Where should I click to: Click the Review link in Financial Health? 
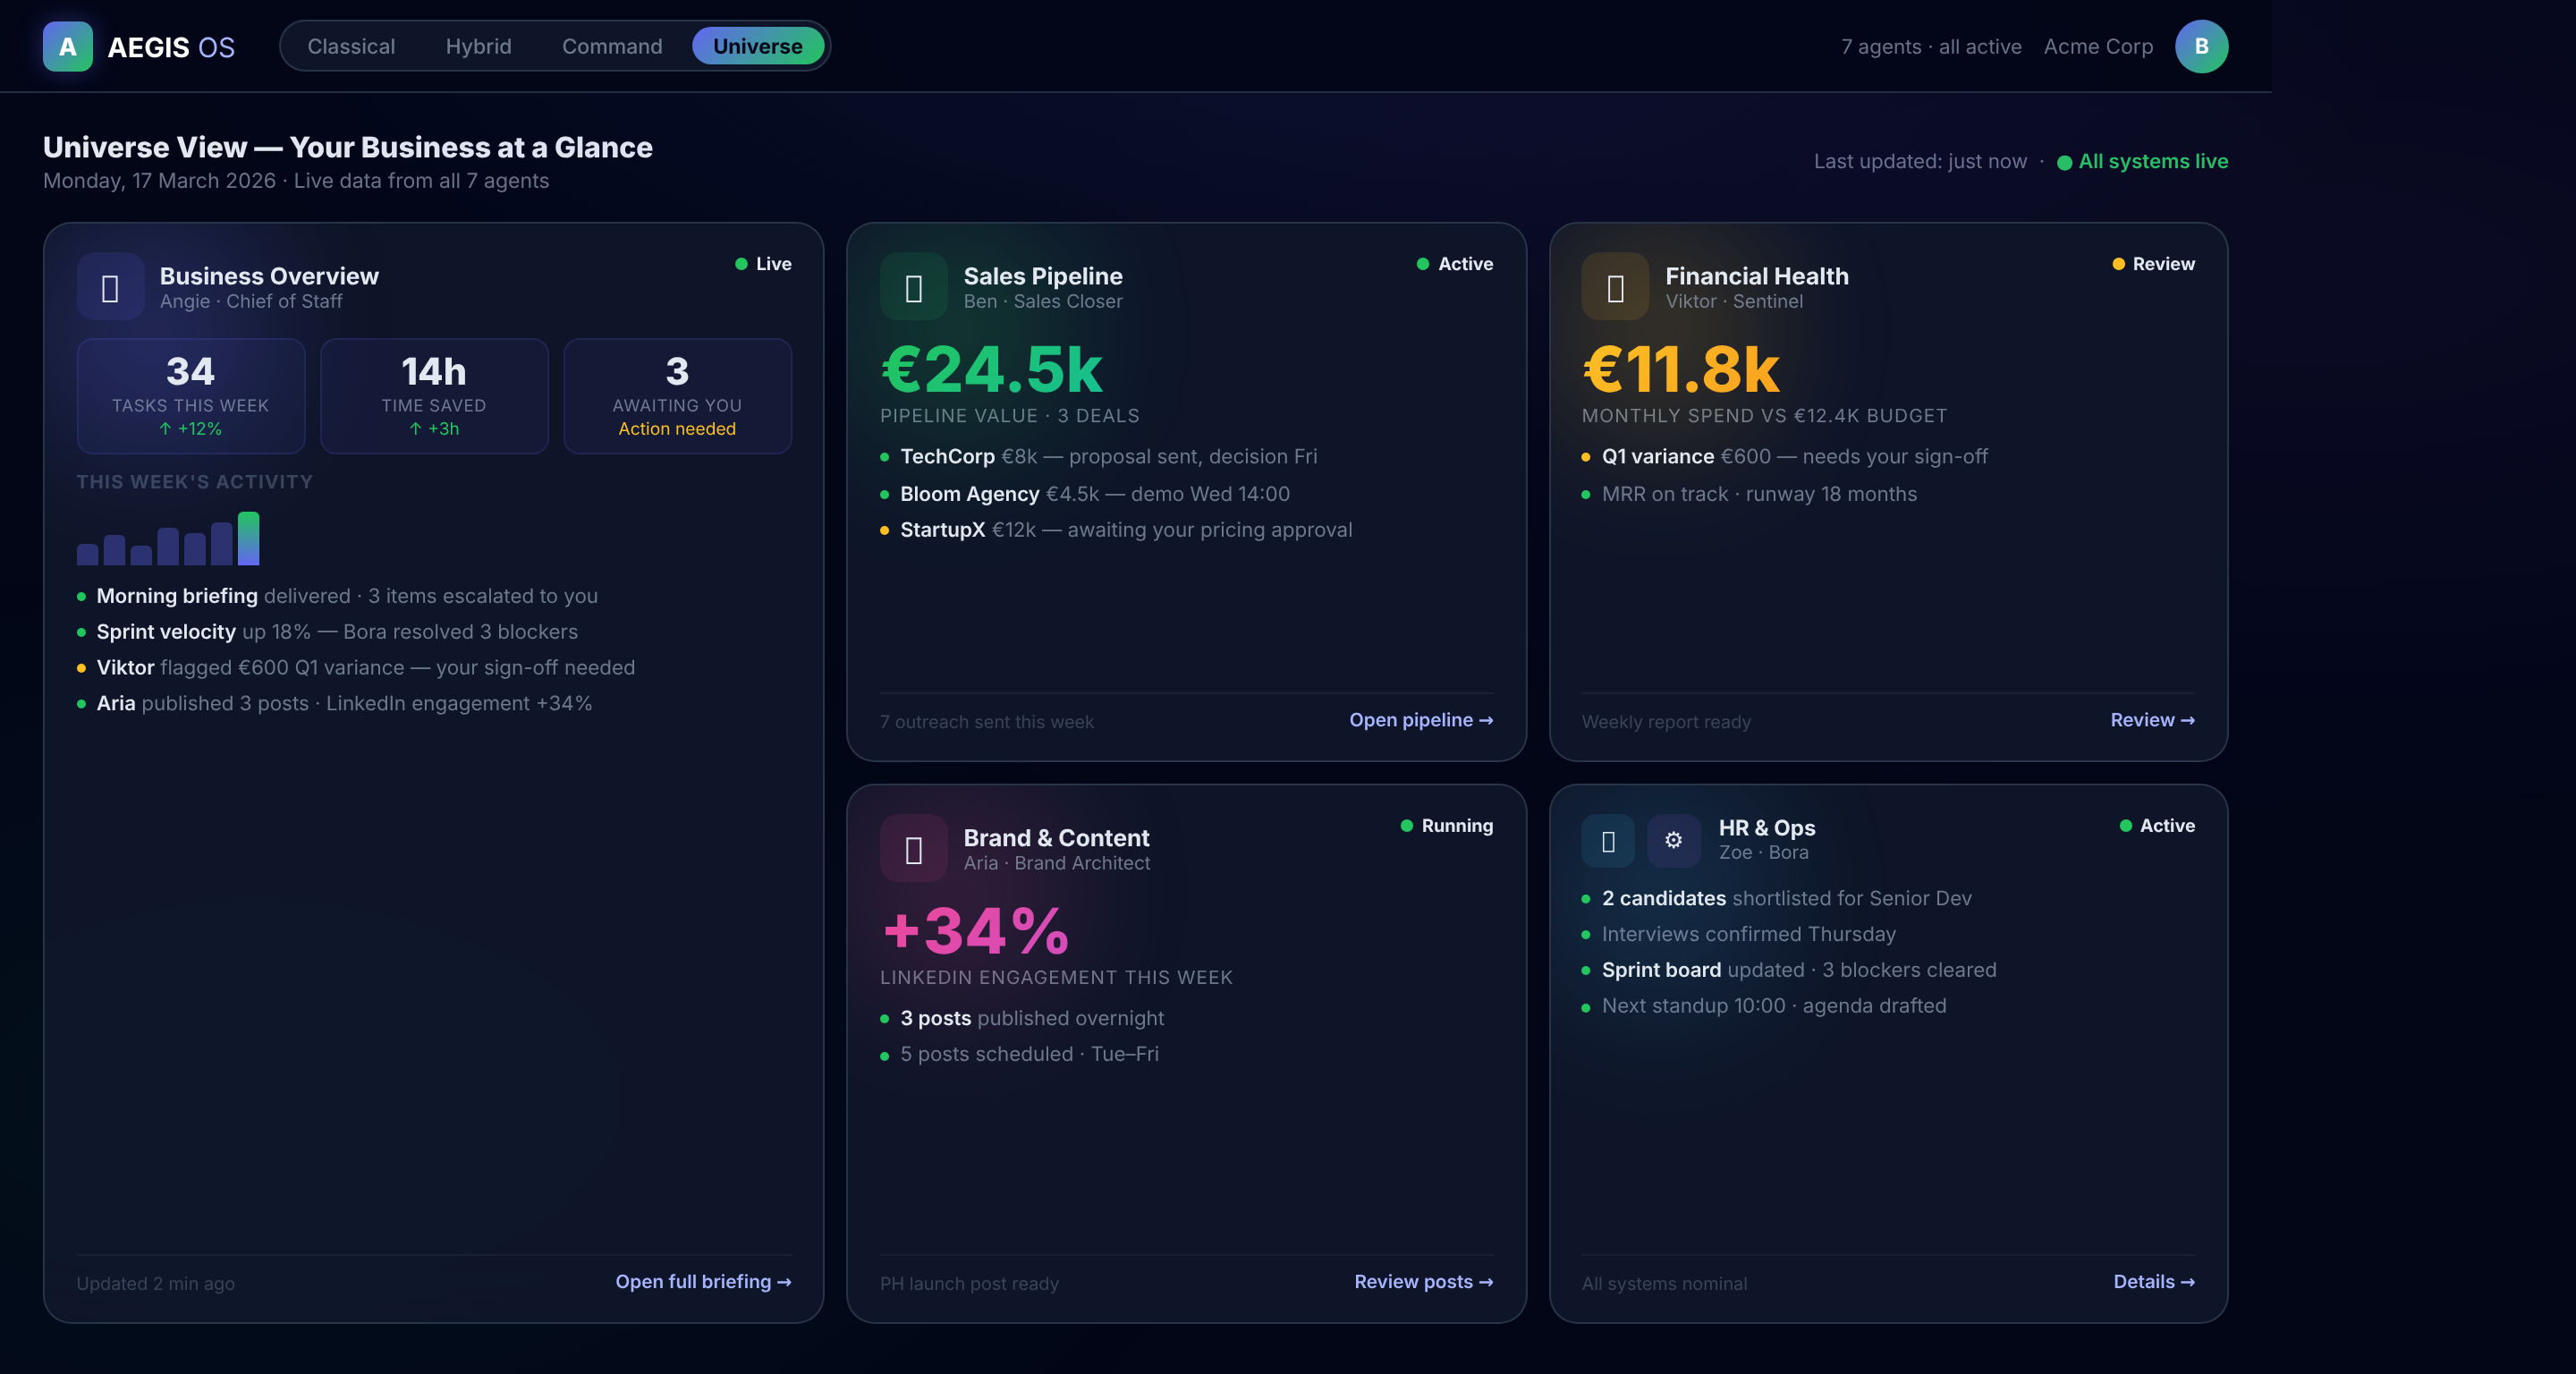click(2151, 720)
